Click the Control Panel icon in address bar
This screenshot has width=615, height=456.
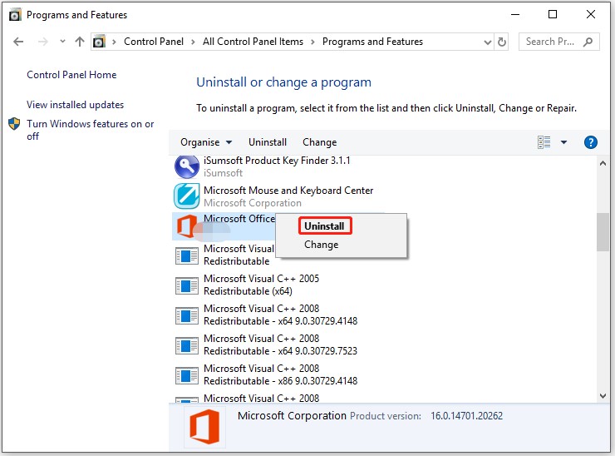[x=99, y=42]
